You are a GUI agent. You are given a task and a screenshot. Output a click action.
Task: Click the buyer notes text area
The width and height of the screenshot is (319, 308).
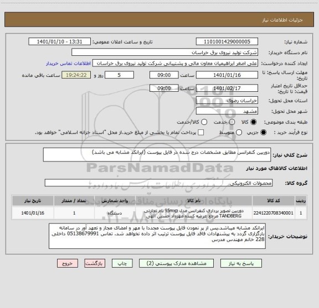157,236
